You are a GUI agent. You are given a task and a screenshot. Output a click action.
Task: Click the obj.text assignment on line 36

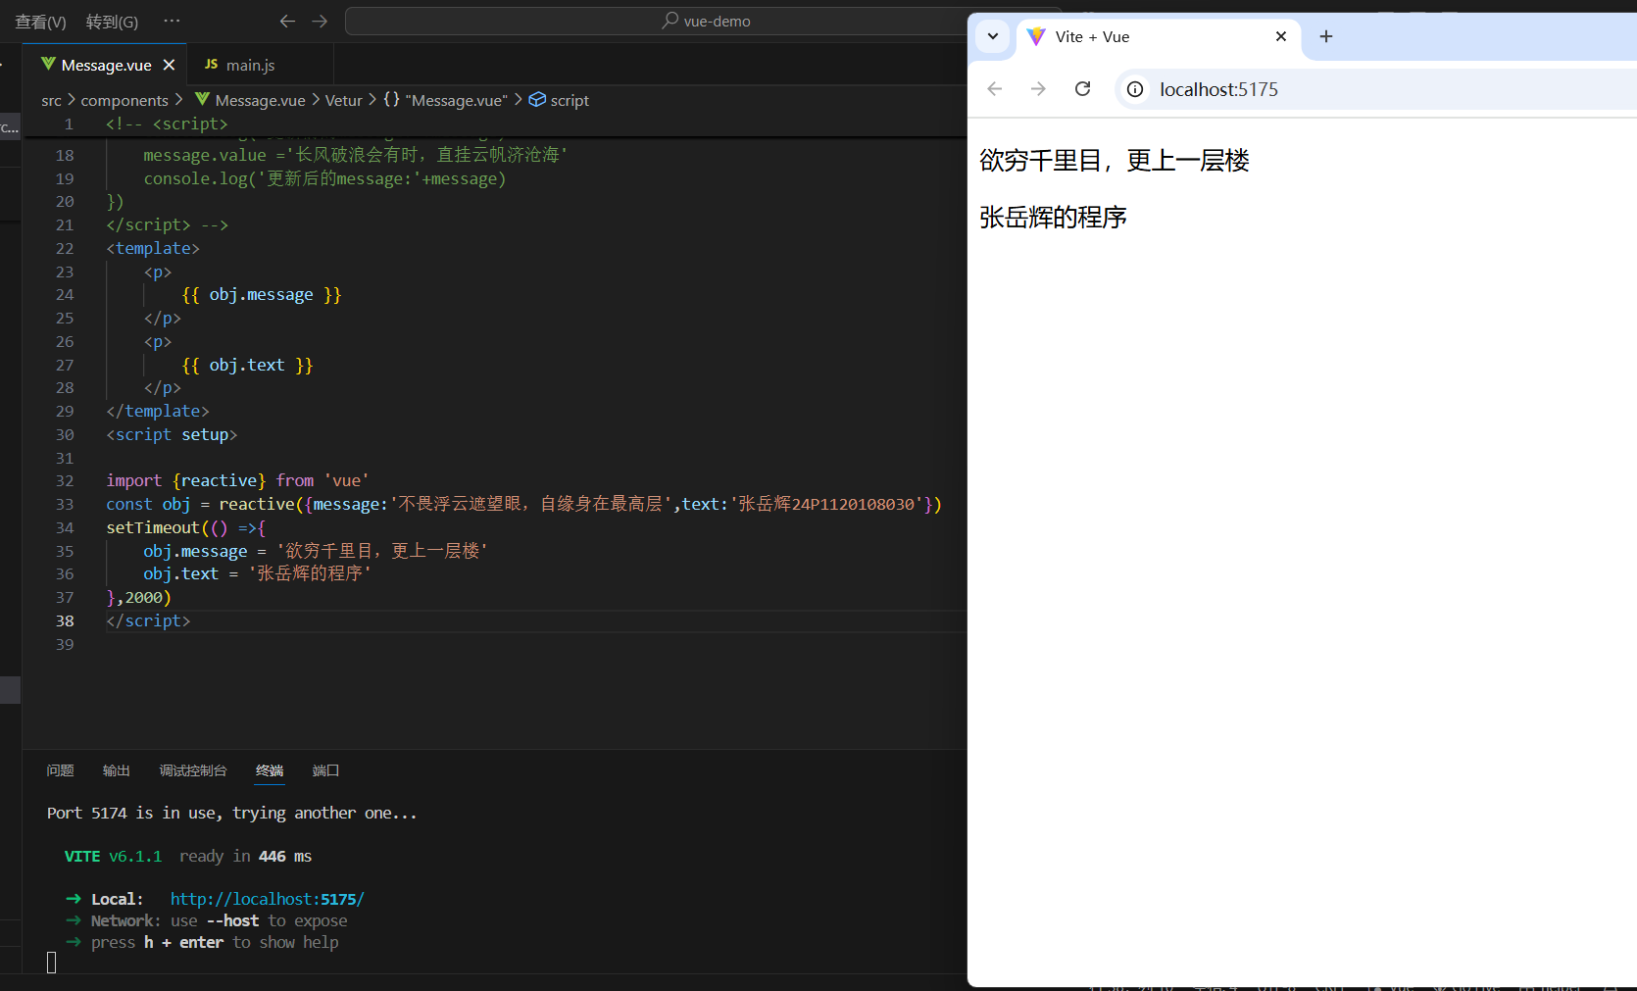pos(258,573)
